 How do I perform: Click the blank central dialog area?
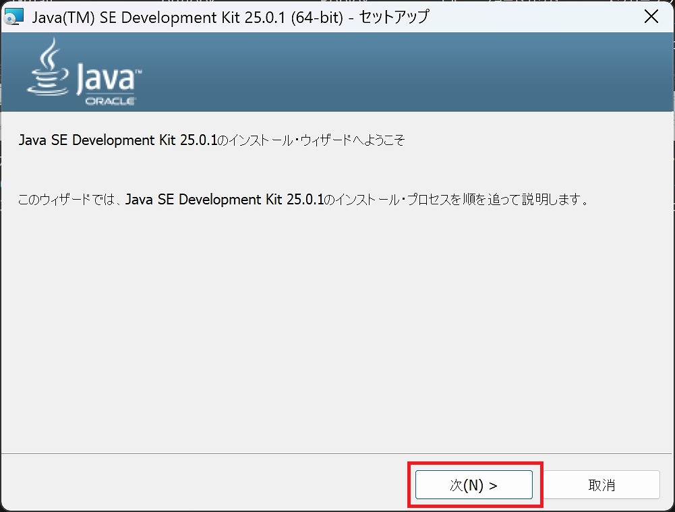tap(337, 324)
